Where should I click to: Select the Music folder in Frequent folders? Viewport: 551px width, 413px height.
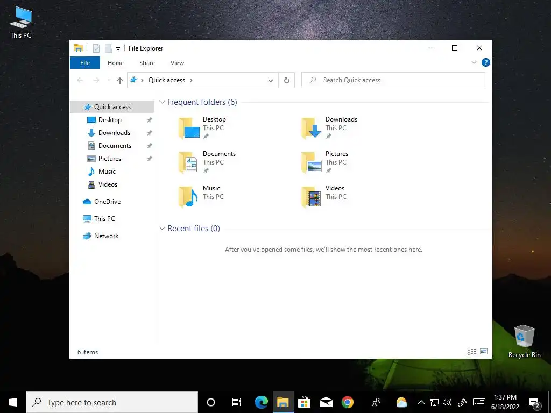click(x=201, y=197)
